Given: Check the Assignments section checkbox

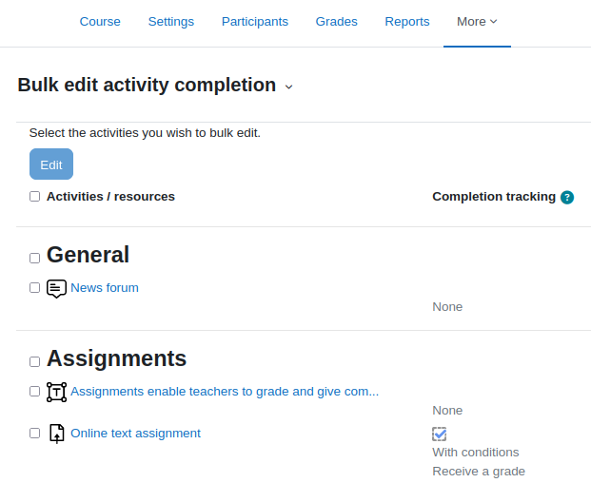Looking at the screenshot, I should [x=34, y=362].
